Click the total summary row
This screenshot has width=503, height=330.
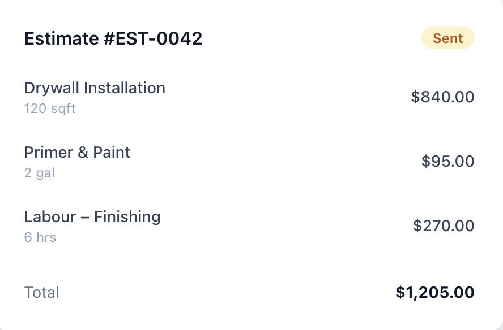pos(249,292)
